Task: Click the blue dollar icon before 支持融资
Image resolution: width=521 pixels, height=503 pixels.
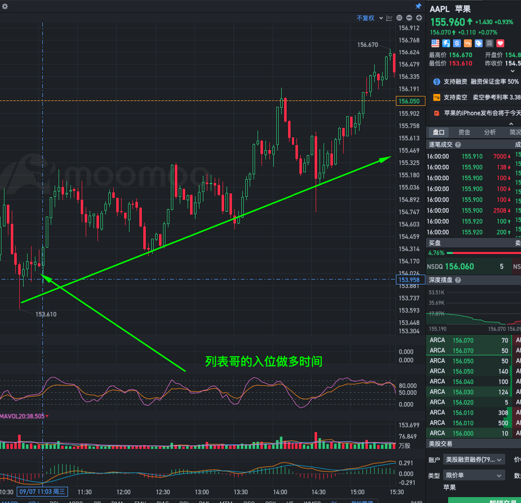Action: click(437, 82)
